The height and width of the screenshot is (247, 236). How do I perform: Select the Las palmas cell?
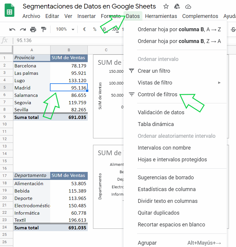coord(32,73)
